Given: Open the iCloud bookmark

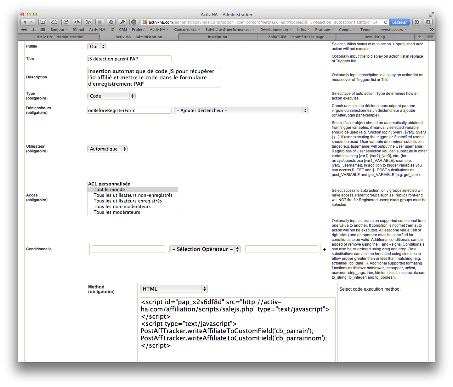Looking at the screenshot, I should [78, 30].
